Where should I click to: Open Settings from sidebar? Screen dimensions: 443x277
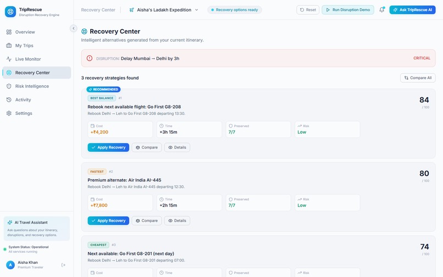(37, 113)
